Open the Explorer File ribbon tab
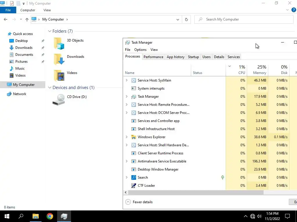The width and height of the screenshot is (297, 222). 8,10
